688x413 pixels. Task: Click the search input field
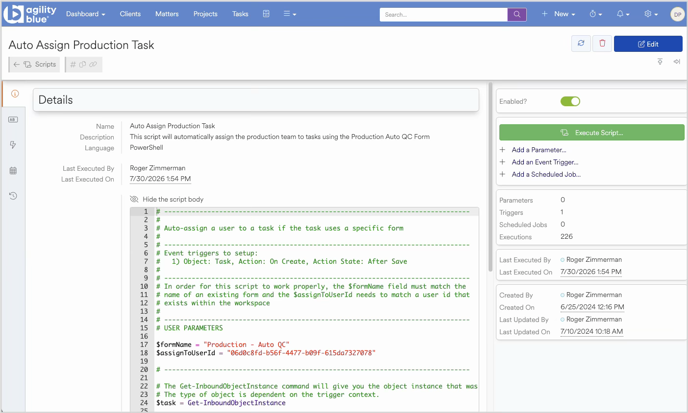[x=443, y=14]
